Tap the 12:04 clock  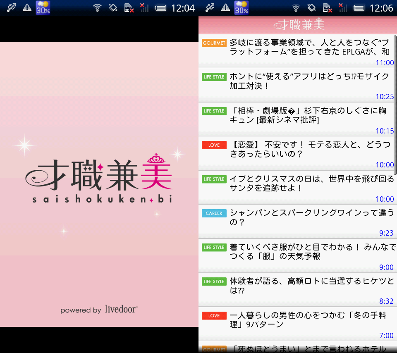183,8
